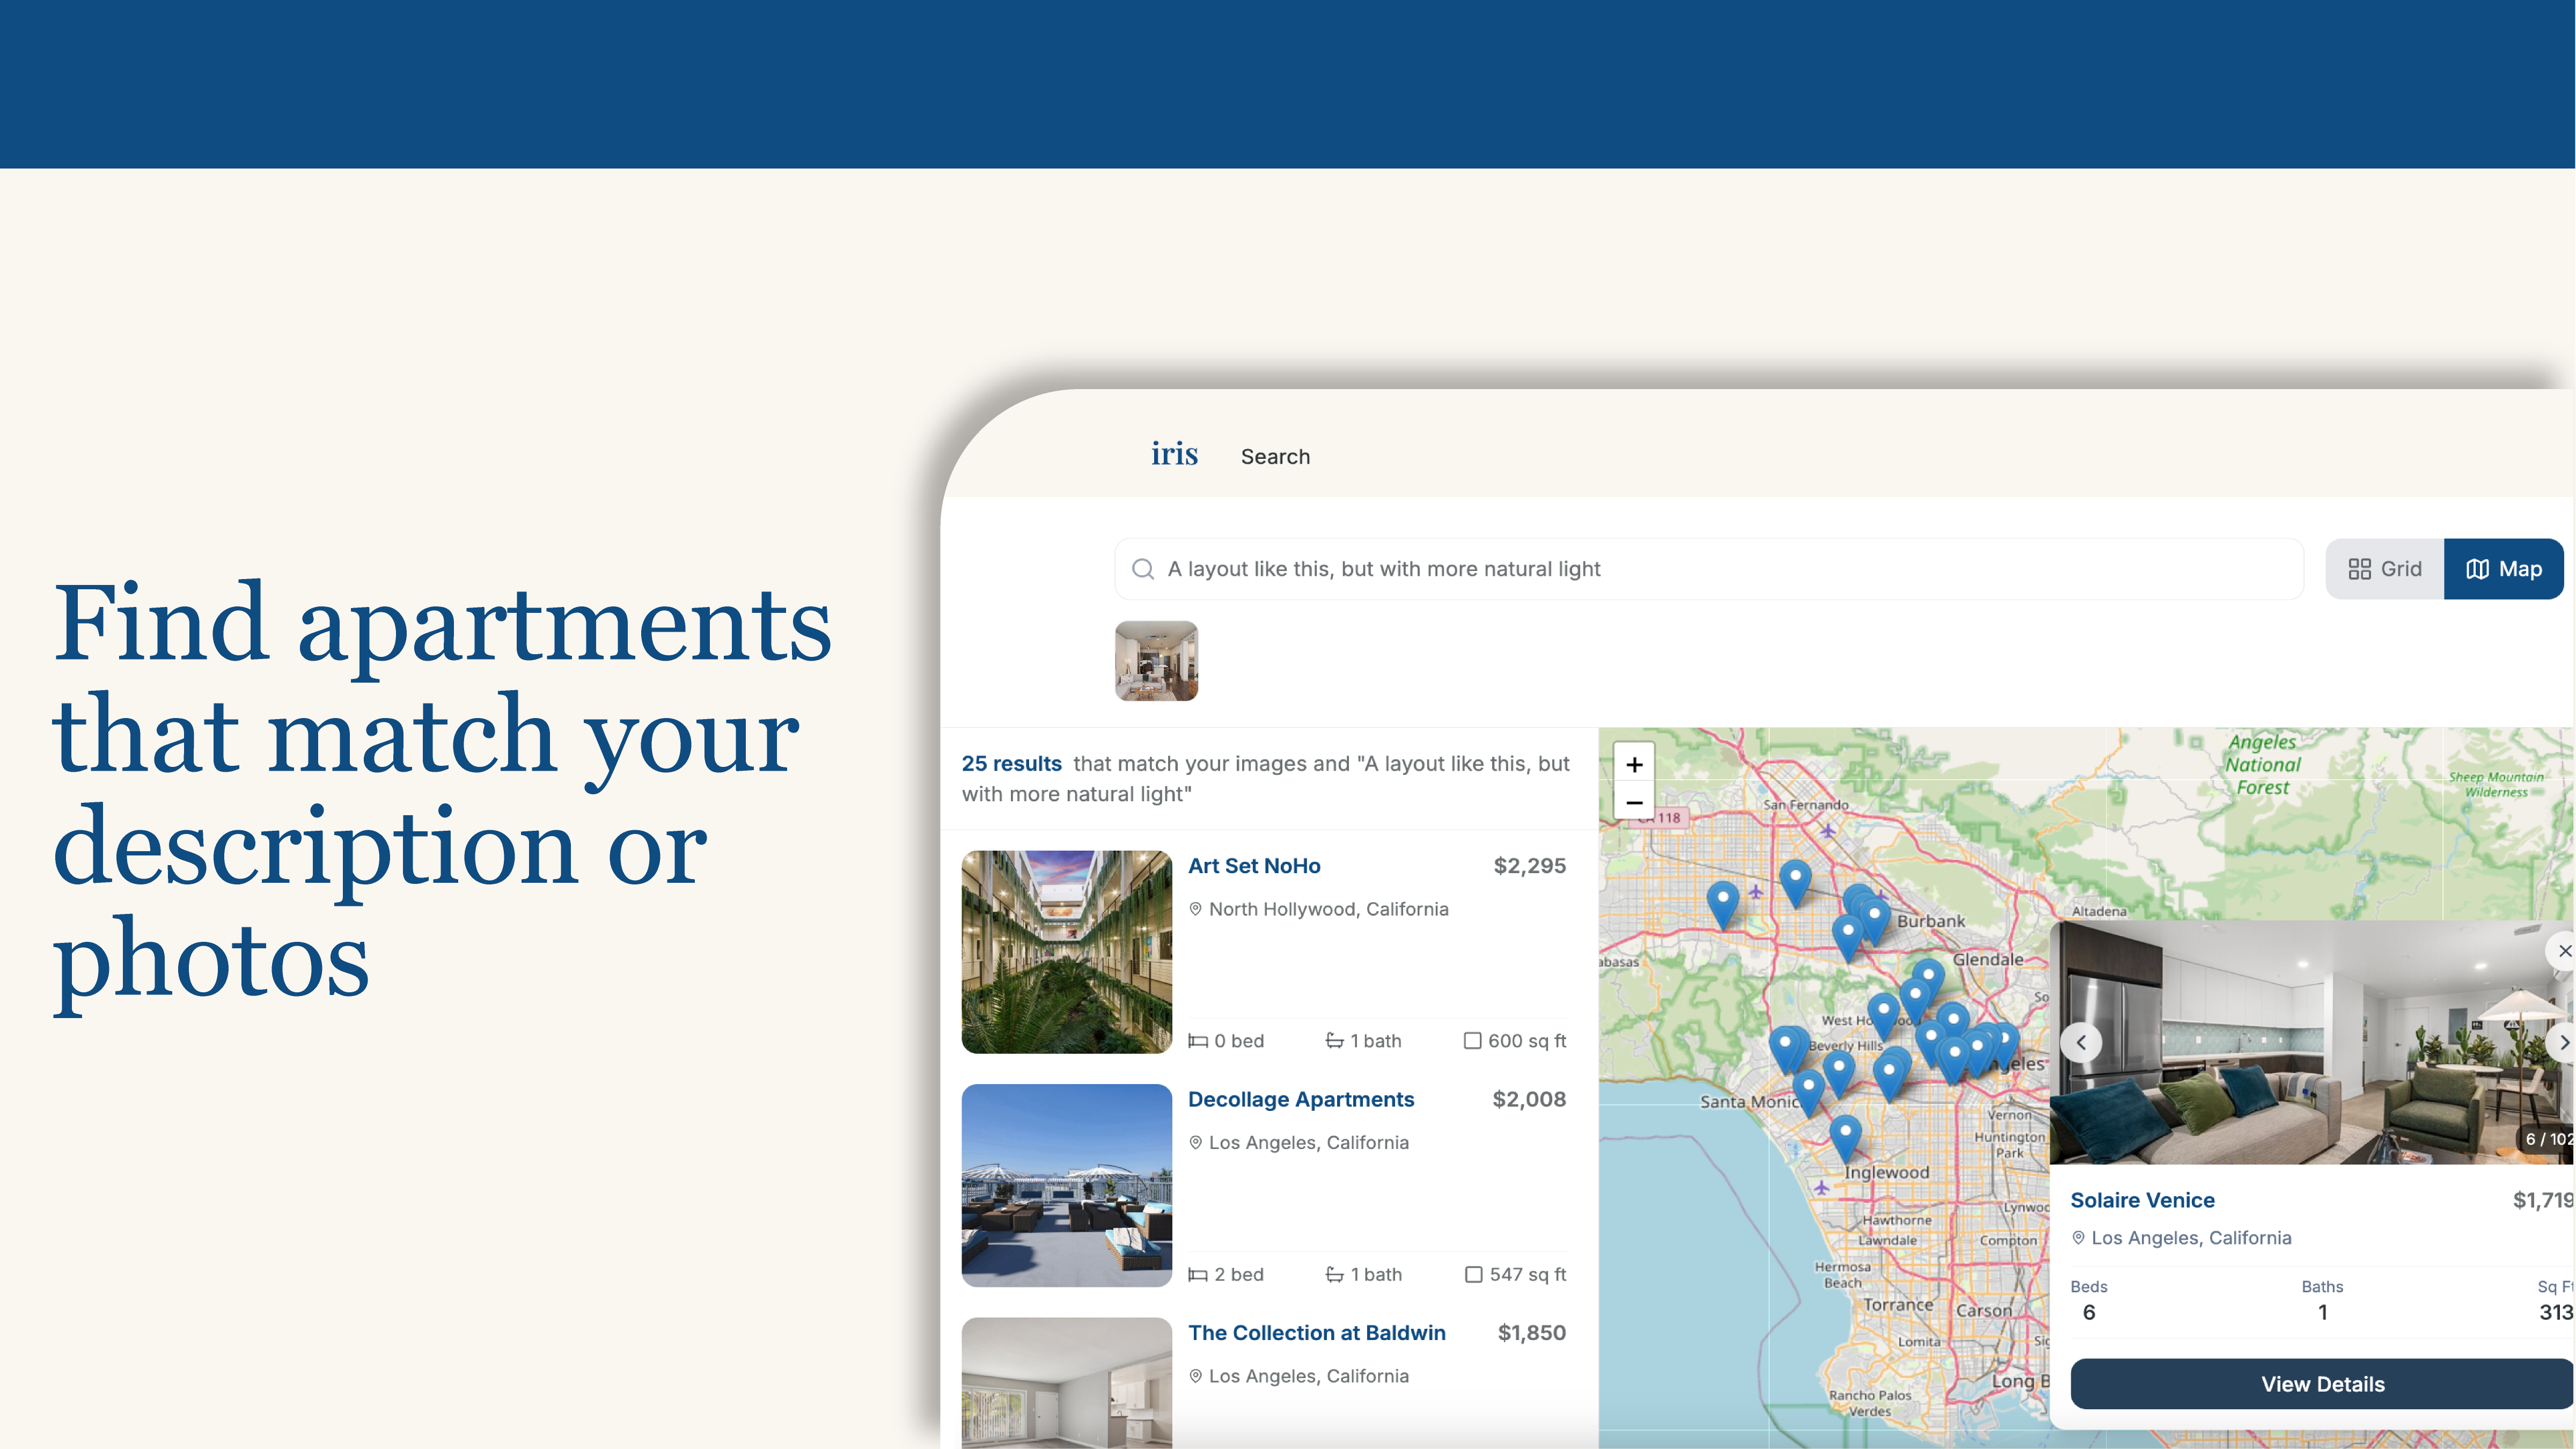Click the map zoom in plus button
This screenshot has width=2576, height=1449.
[x=1634, y=765]
